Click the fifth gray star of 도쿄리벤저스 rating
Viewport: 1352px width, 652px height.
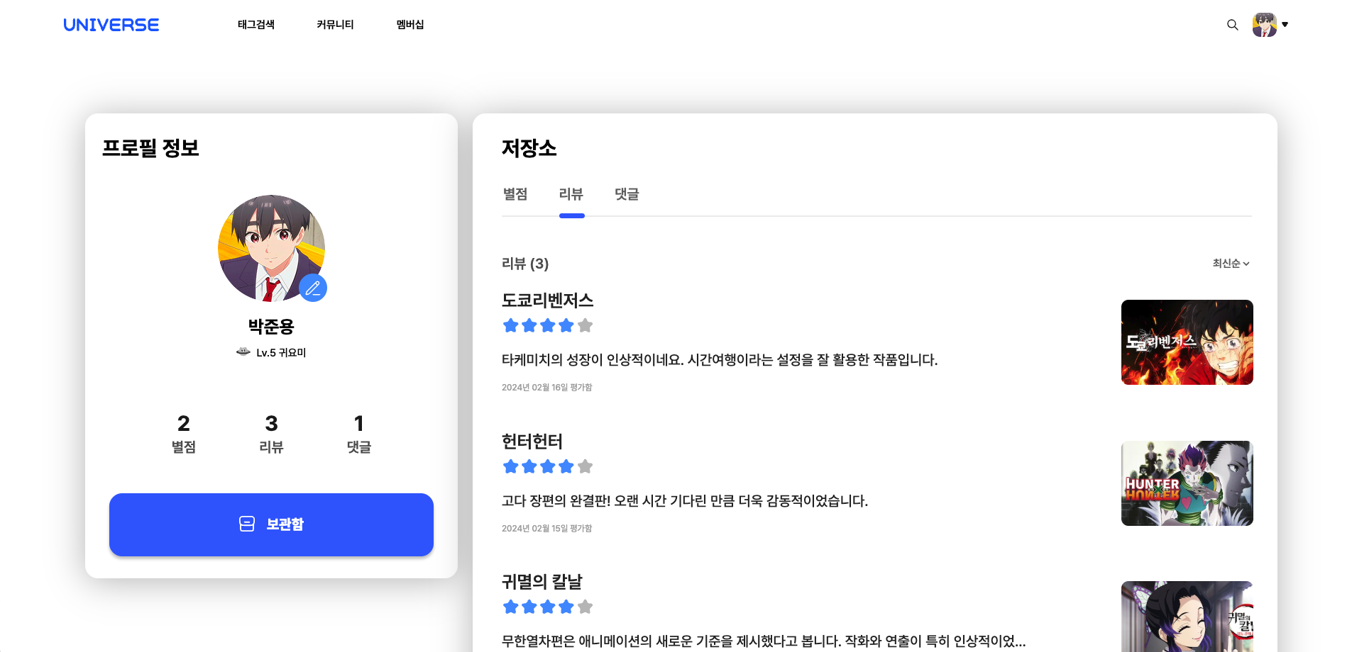tap(585, 325)
